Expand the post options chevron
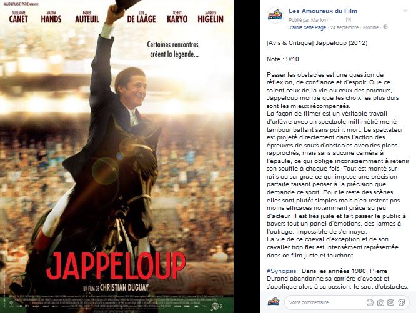Image resolution: width=416 pixels, height=313 pixels. [x=405, y=11]
